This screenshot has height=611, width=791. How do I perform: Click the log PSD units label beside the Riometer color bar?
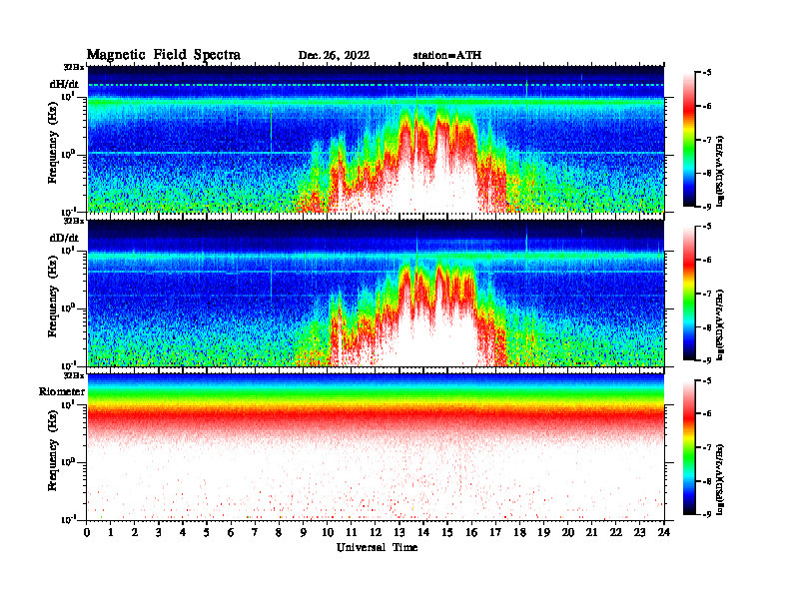click(x=720, y=479)
